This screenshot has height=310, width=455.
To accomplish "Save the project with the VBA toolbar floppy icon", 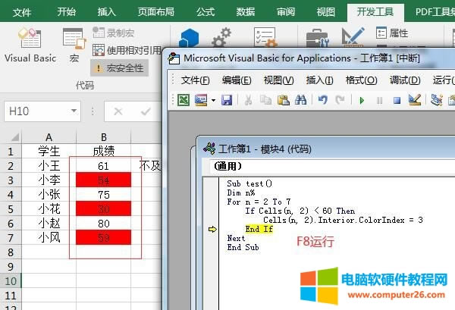I will [x=227, y=100].
